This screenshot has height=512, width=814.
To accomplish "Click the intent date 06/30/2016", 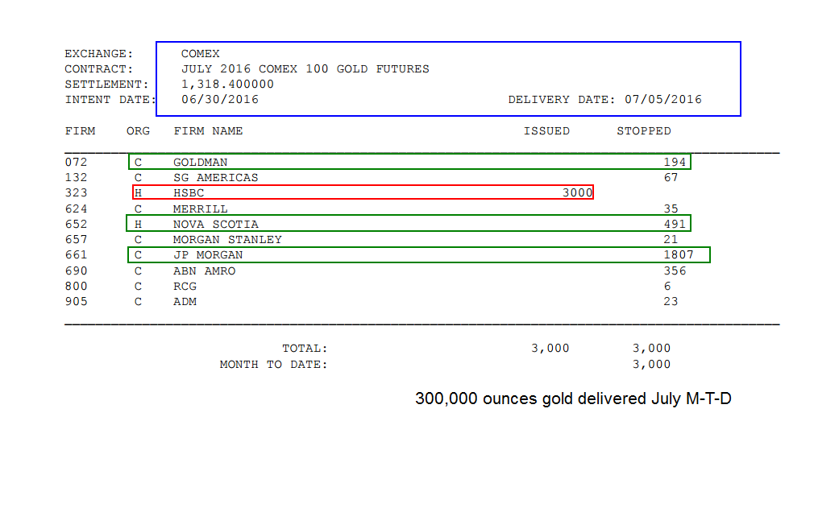I will coord(219,100).
